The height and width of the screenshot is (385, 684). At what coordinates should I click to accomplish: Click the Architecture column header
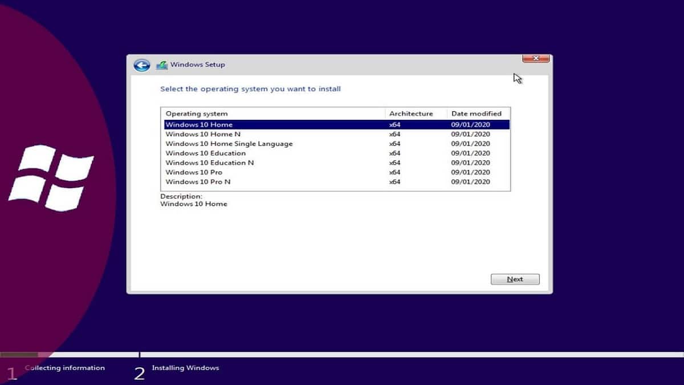(x=411, y=114)
